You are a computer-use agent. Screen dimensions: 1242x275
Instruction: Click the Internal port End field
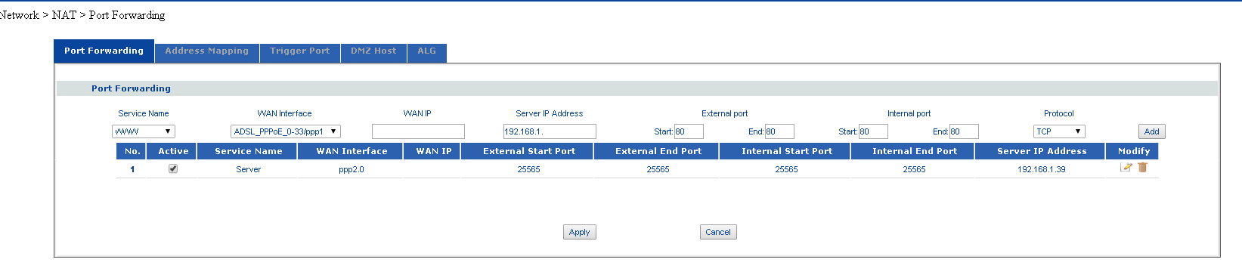(x=964, y=131)
